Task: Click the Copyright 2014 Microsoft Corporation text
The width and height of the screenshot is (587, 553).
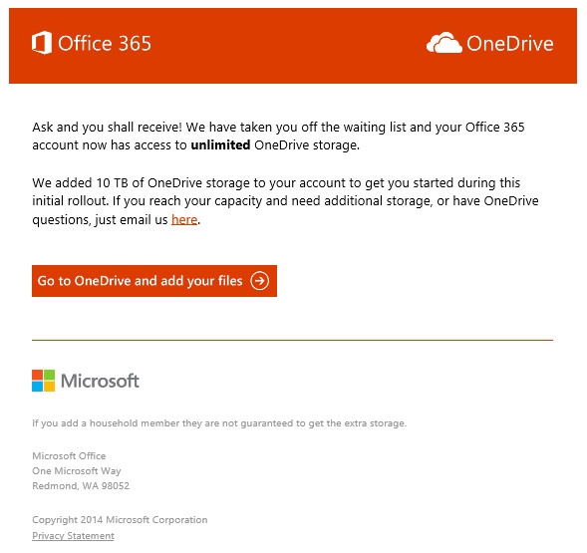Action: (120, 520)
